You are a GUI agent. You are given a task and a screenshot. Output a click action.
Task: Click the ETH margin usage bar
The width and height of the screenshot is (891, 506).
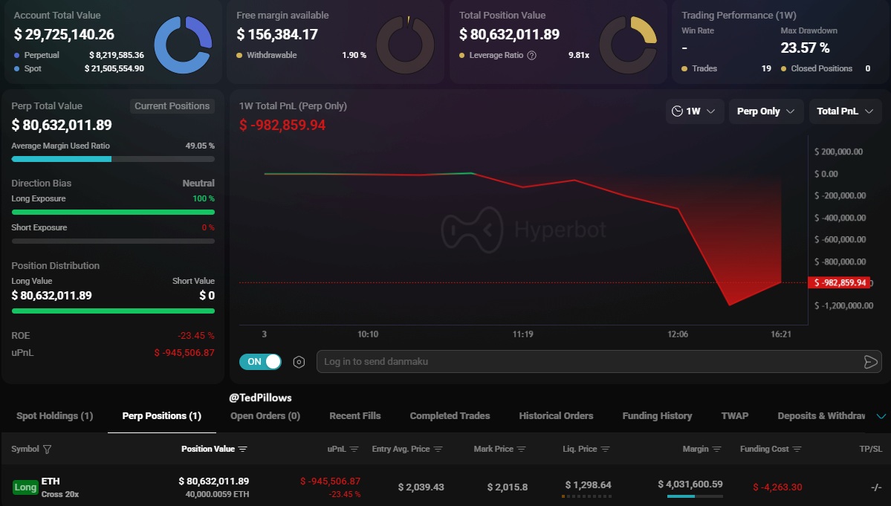coord(695,496)
